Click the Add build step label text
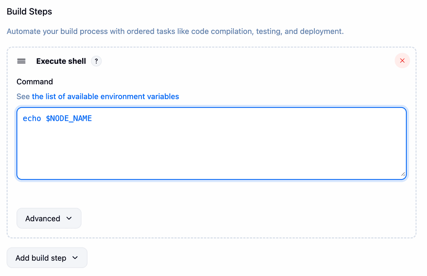 (41, 258)
